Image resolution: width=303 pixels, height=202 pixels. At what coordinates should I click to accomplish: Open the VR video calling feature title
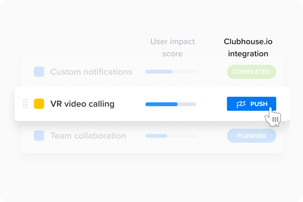point(82,104)
